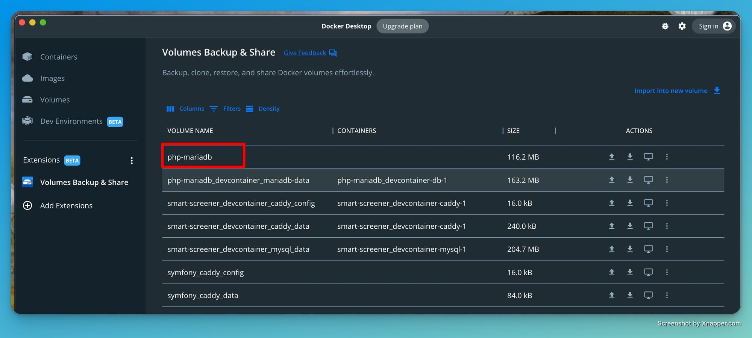Click the upload icon for symfony_caddy_config
Image resolution: width=752 pixels, height=338 pixels.
[612, 272]
